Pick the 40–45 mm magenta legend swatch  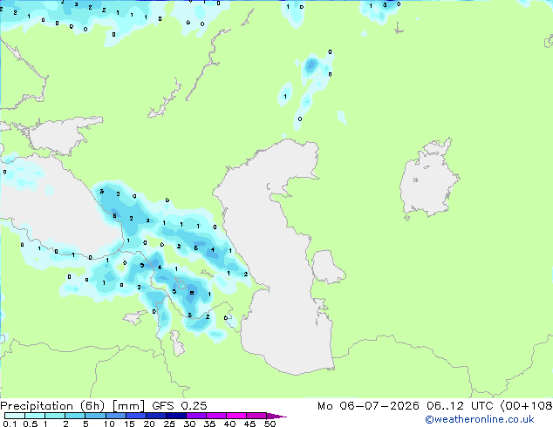tap(236, 416)
